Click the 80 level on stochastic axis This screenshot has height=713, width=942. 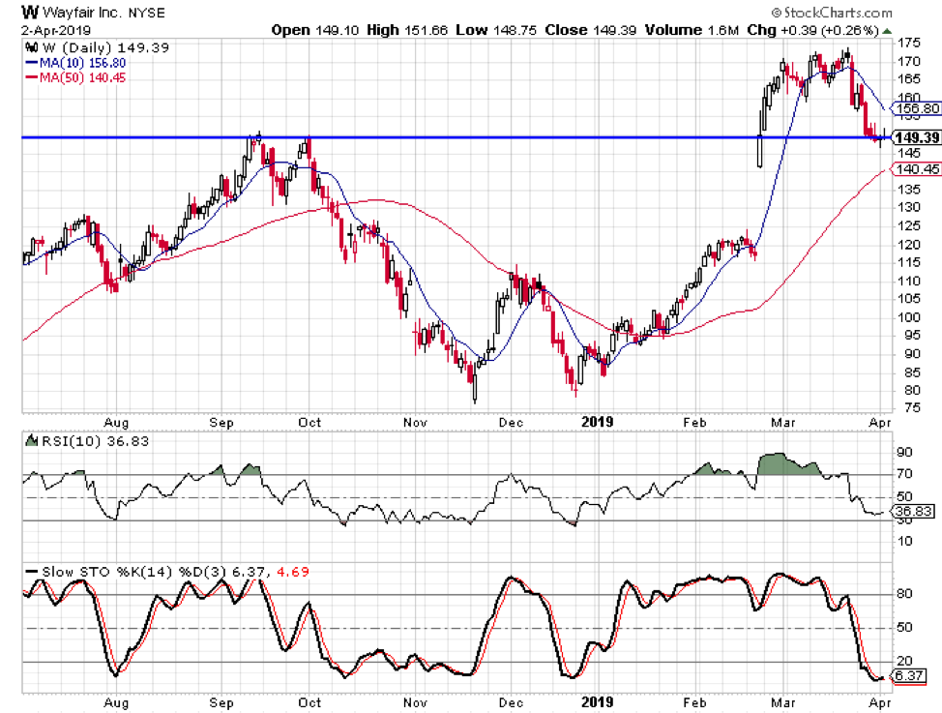tap(904, 594)
